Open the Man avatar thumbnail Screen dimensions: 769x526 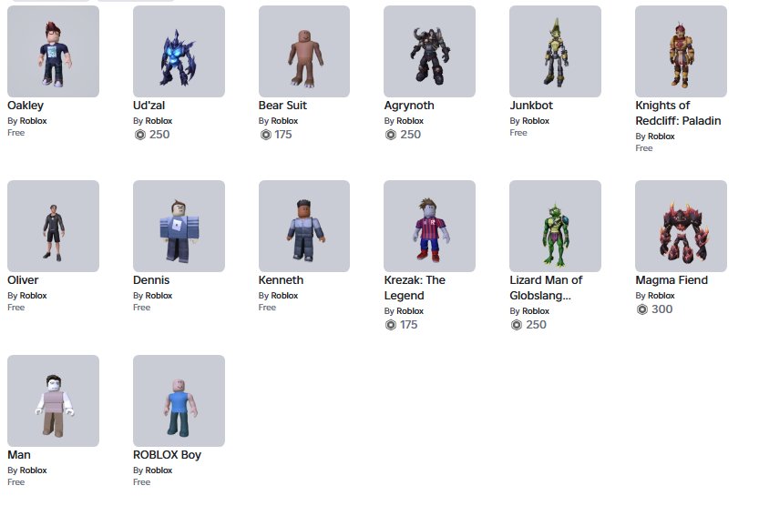53,400
